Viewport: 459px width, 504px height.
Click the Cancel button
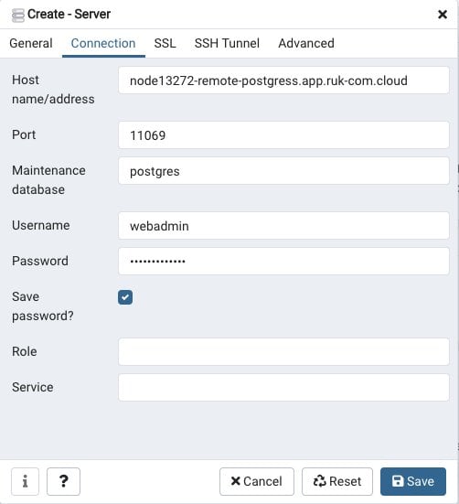click(257, 481)
